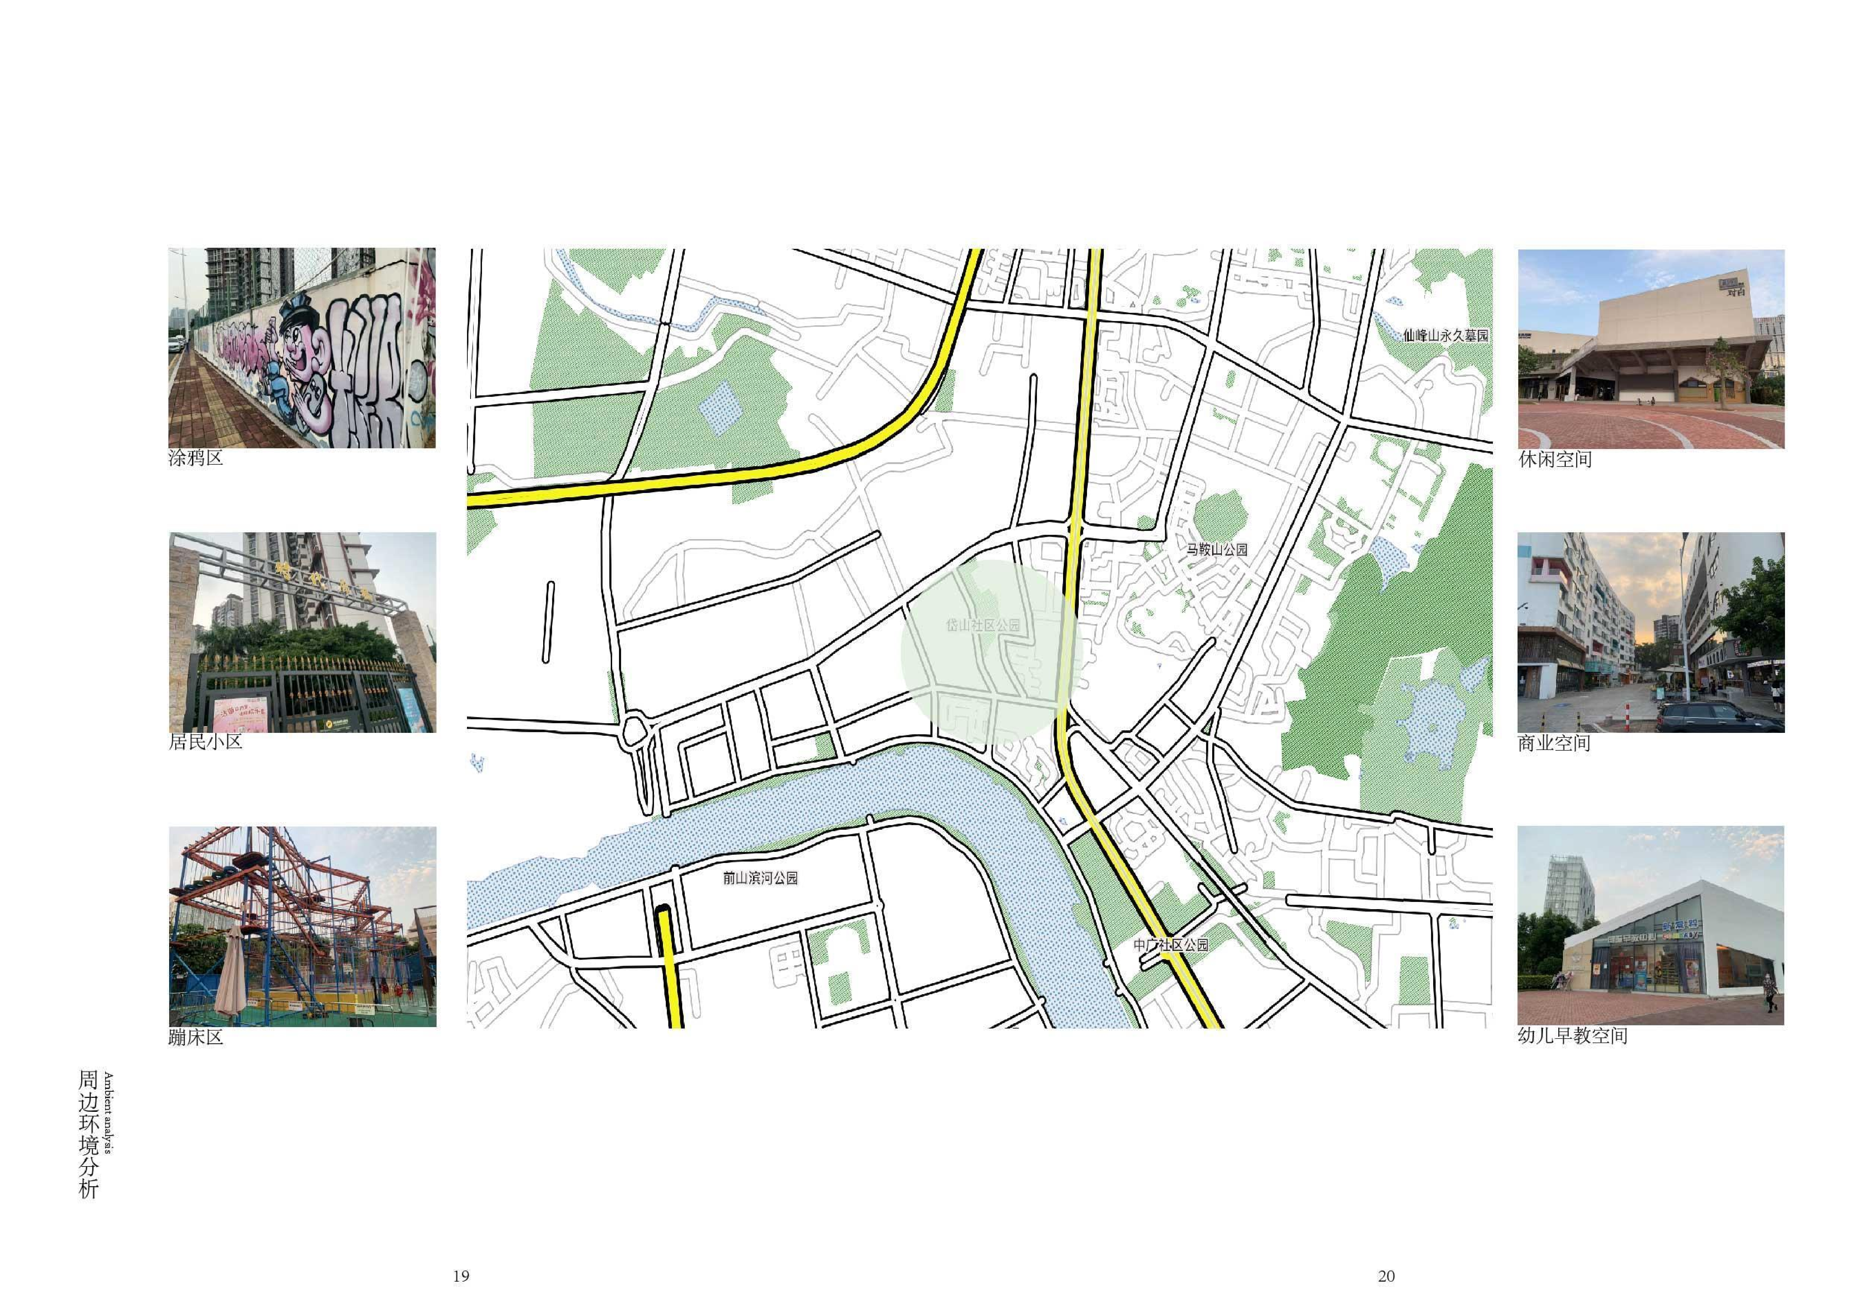Click the commercial street photo

pos(1650,632)
